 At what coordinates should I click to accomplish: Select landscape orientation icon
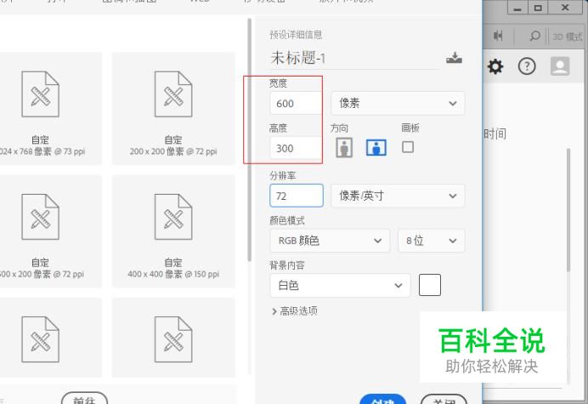[x=376, y=147]
